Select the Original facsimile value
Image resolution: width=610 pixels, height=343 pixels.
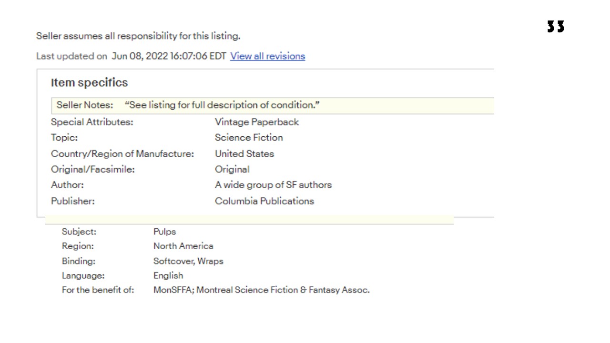(232, 169)
